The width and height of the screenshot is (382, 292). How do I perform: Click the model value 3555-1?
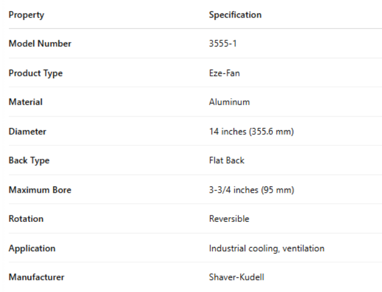click(x=222, y=44)
